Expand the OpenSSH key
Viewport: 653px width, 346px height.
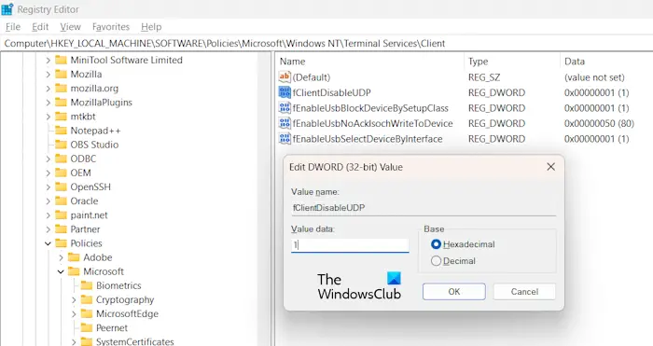48,187
